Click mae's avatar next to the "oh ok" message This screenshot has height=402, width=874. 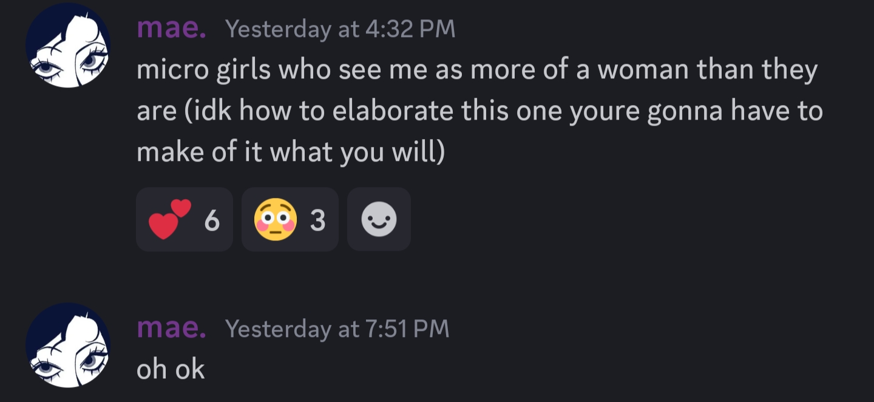point(68,345)
